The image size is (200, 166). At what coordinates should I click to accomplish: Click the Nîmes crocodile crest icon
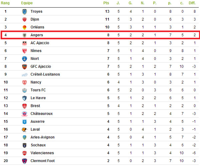point(24,51)
